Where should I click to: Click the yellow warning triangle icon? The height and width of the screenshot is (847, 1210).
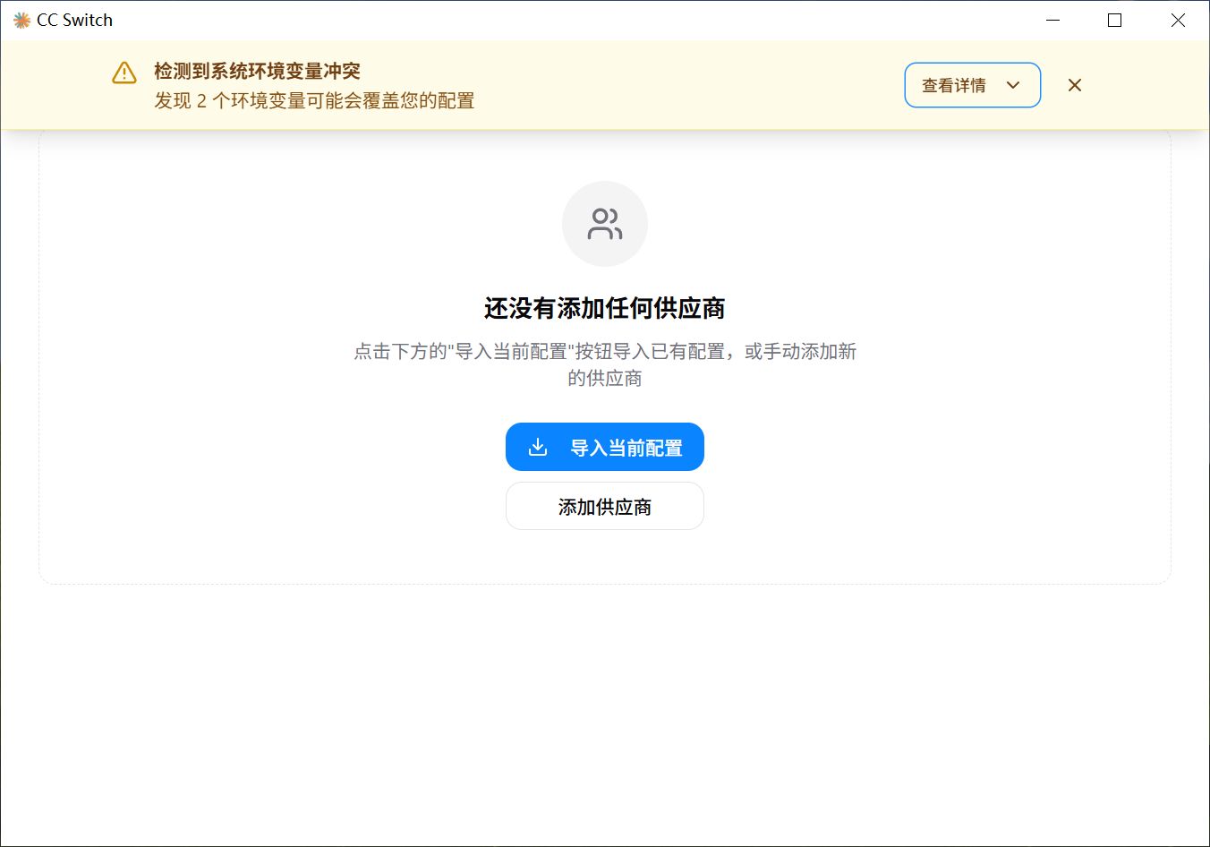click(124, 73)
